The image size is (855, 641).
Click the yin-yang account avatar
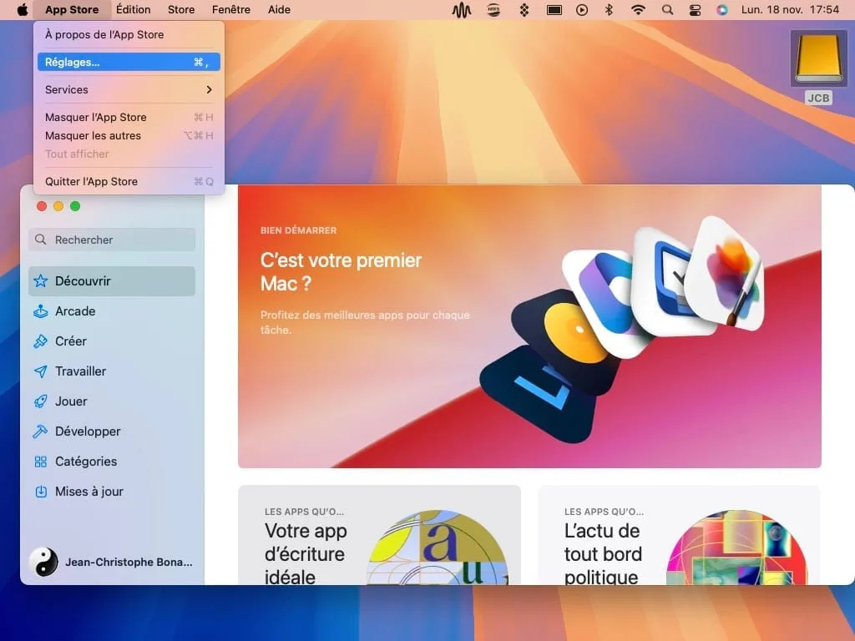(43, 562)
